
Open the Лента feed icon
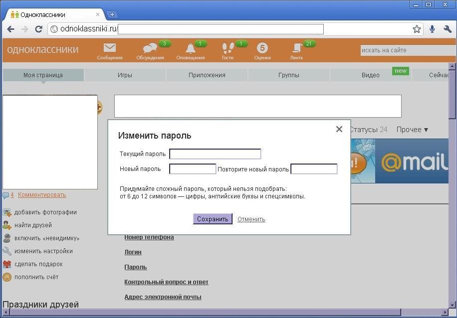click(x=297, y=48)
